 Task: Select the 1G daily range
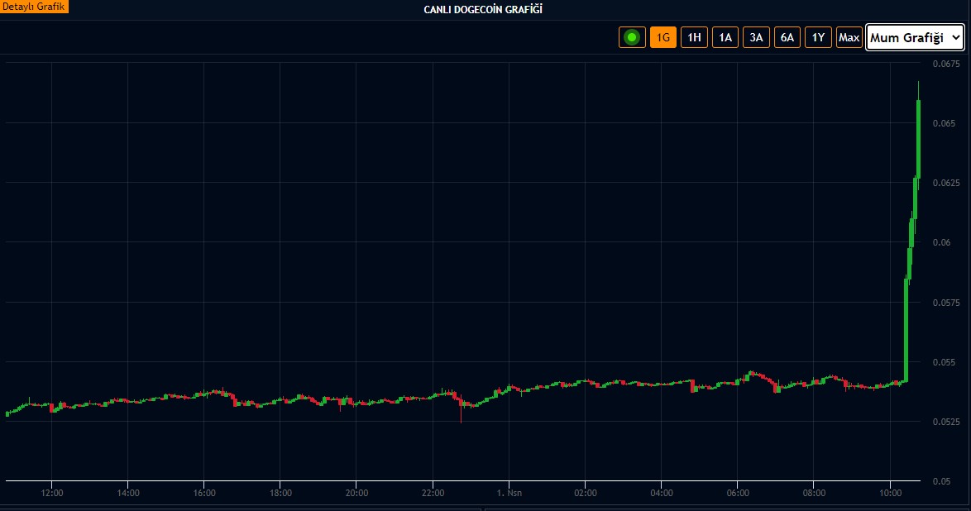[x=663, y=37]
